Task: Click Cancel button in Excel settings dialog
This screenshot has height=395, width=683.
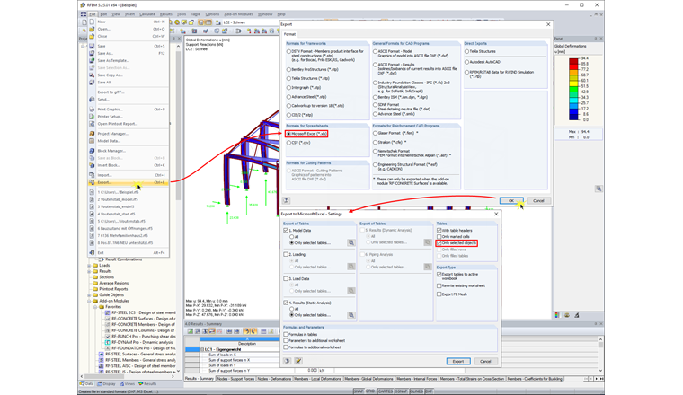Action: (x=485, y=361)
